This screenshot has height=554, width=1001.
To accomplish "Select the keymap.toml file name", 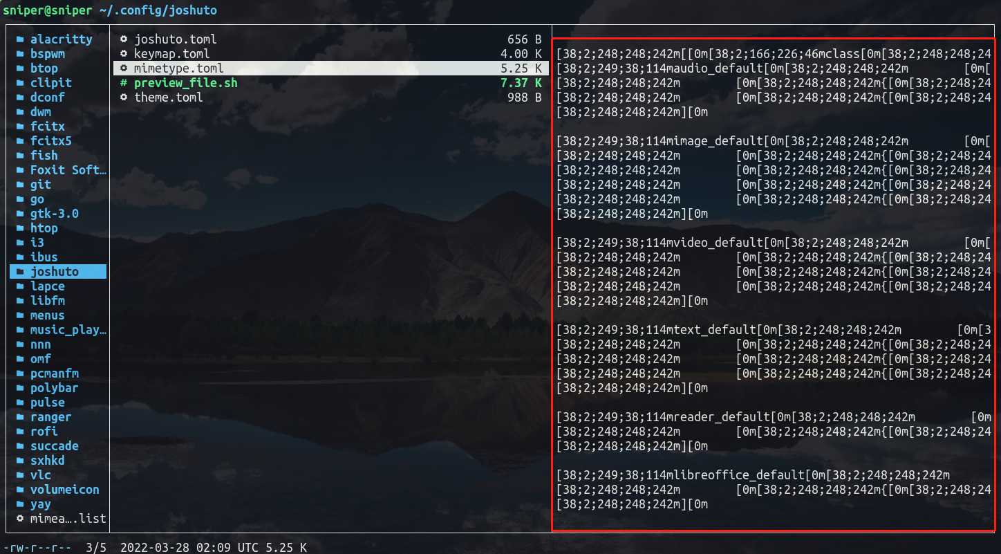I will 172,54.
